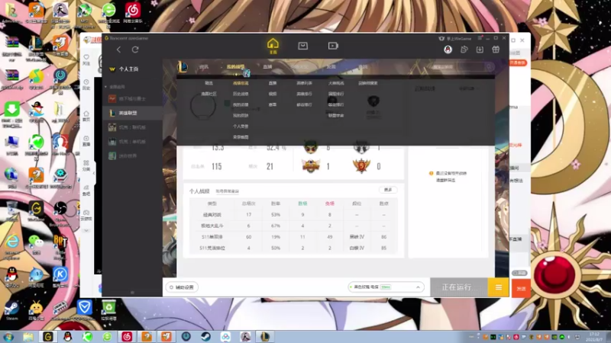Click the 更多 button in 个人战绩
The height and width of the screenshot is (343, 611).
388,190
